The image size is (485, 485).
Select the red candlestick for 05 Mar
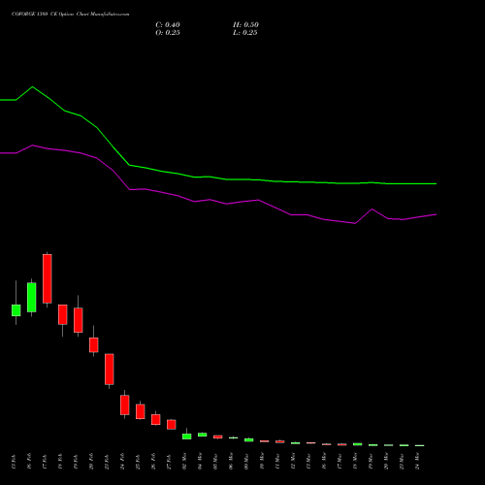click(218, 436)
